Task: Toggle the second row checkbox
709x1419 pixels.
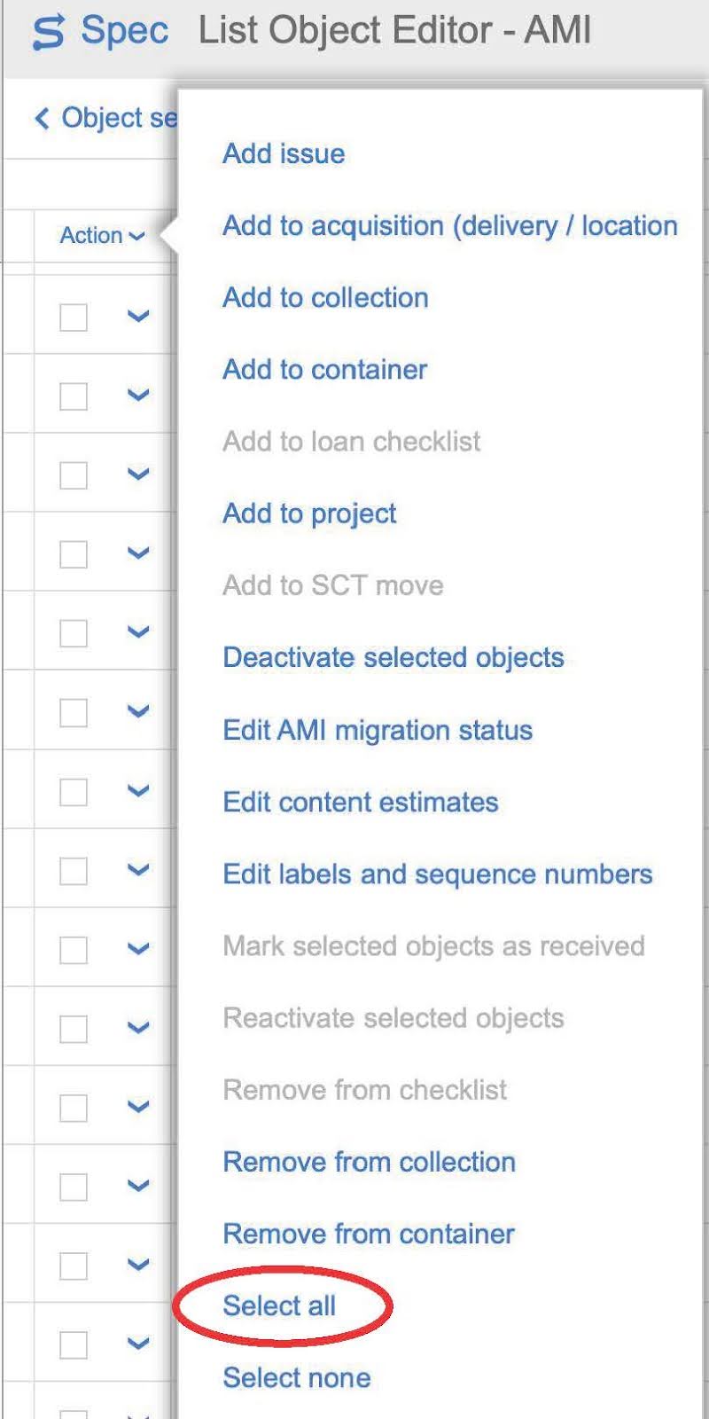Action: point(74,396)
